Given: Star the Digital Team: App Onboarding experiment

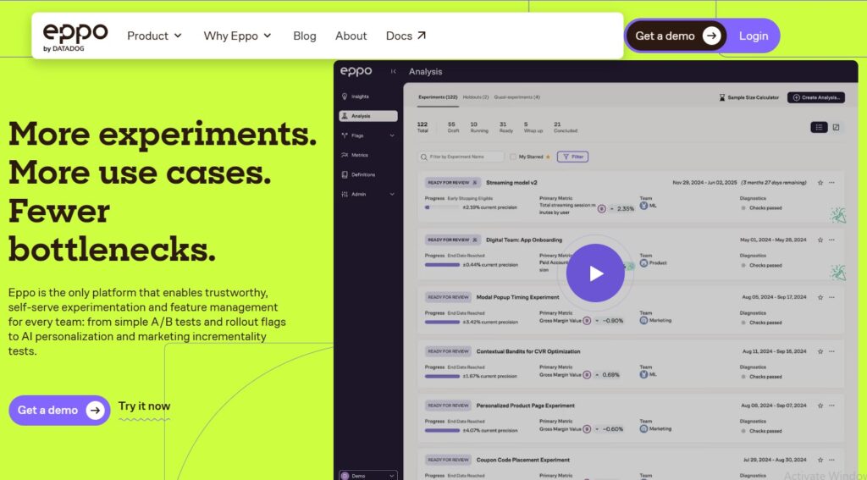Looking at the screenshot, I should (x=820, y=240).
